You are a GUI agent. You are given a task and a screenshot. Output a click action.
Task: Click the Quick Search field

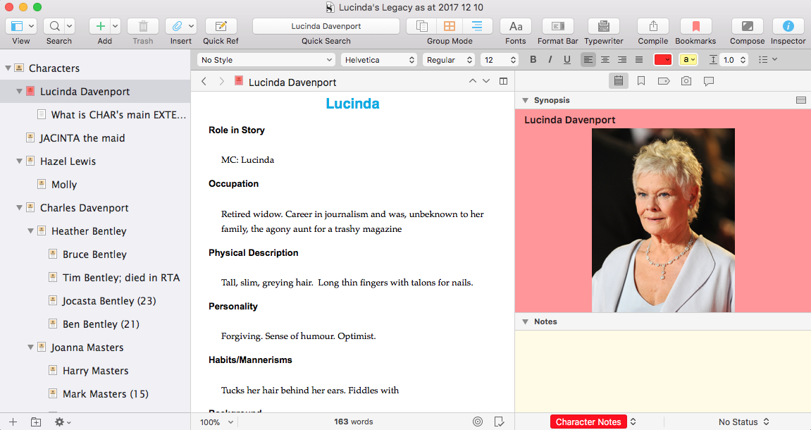click(326, 26)
